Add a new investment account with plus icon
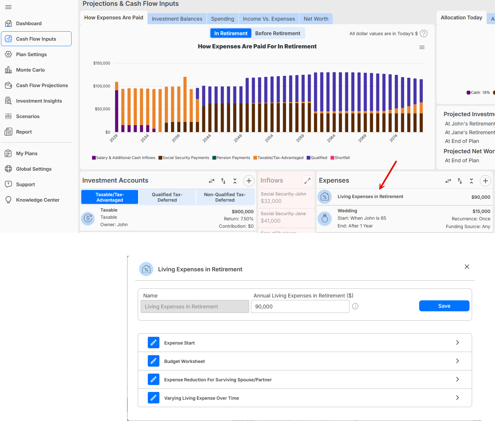Screen dimensions: 495x421 pos(249,181)
